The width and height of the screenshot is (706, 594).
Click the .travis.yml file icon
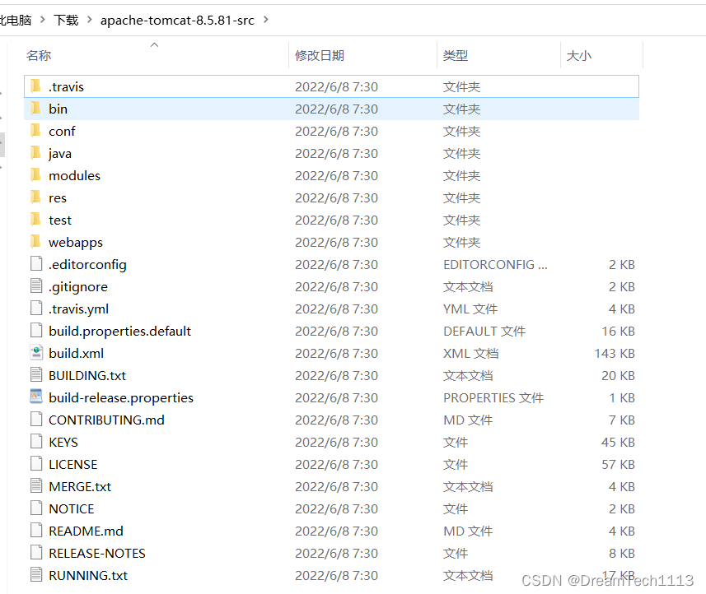click(36, 308)
